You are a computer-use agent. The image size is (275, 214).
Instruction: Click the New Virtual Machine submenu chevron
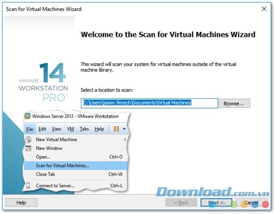pyautogui.click(x=125, y=140)
